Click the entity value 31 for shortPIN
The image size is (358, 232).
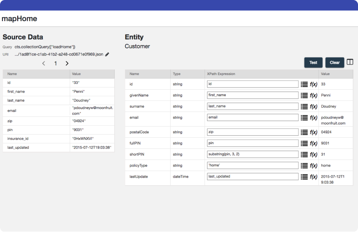coord(323,155)
